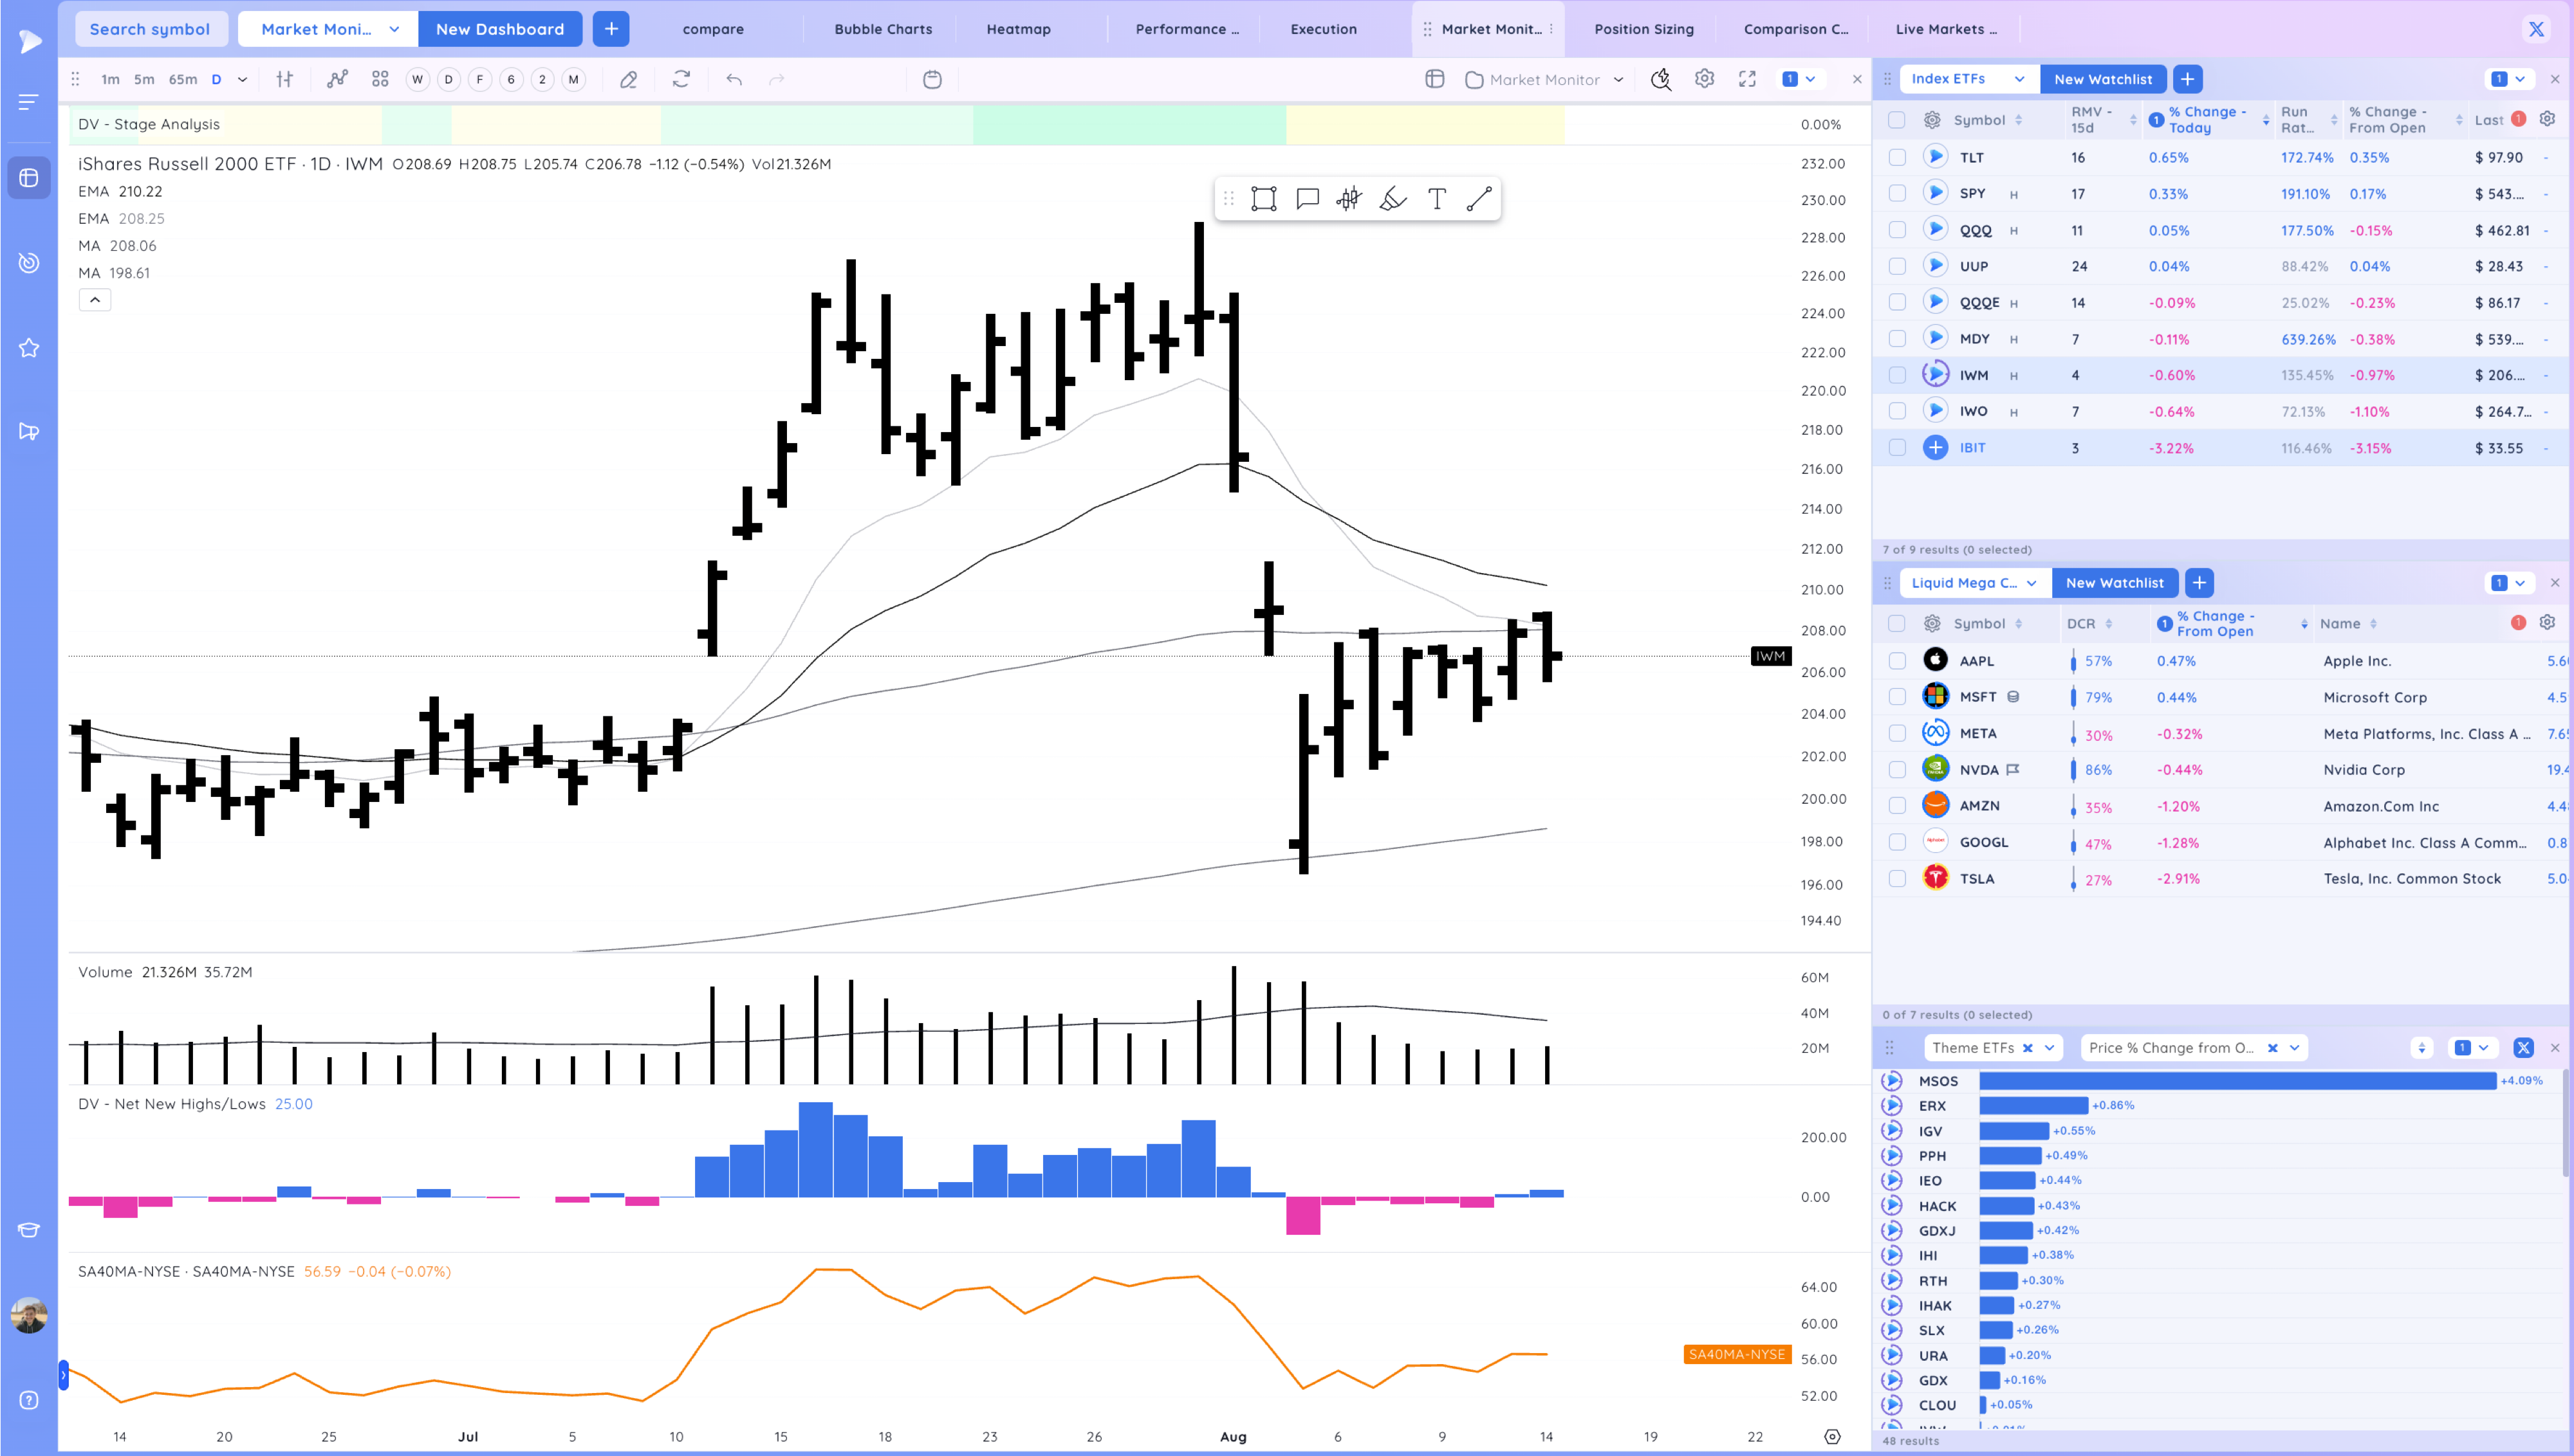This screenshot has width=2574, height=1456.
Task: Click the Search symbol field
Action: tap(150, 29)
